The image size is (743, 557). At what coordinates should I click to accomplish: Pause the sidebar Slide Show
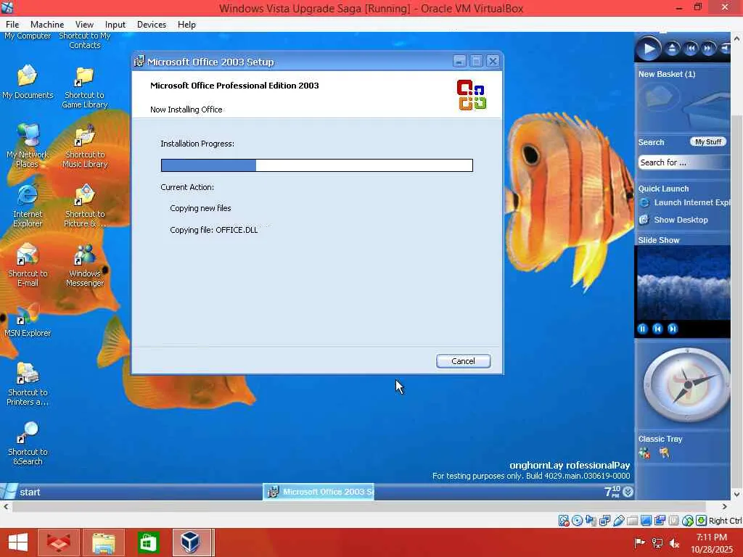[x=643, y=329]
